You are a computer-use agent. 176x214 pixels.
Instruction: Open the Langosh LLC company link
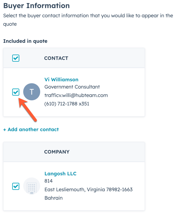[x=60, y=174]
